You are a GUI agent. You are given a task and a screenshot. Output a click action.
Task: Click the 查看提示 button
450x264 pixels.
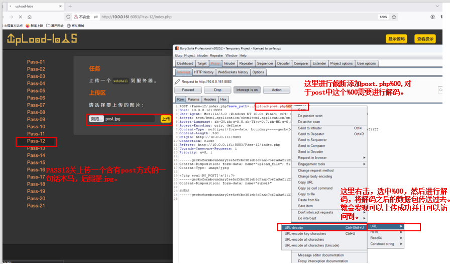pos(425,39)
